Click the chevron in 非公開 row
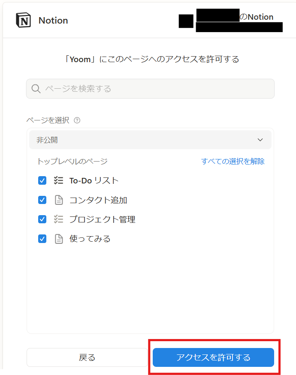 point(260,140)
